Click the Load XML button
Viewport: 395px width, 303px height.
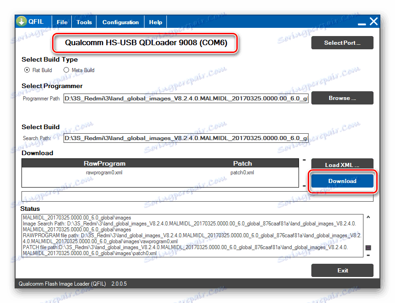tap(342, 164)
